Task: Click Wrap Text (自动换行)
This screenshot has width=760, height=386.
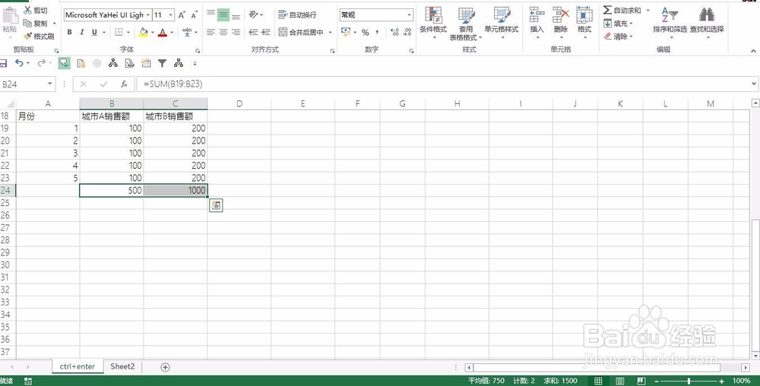Action: 298,14
